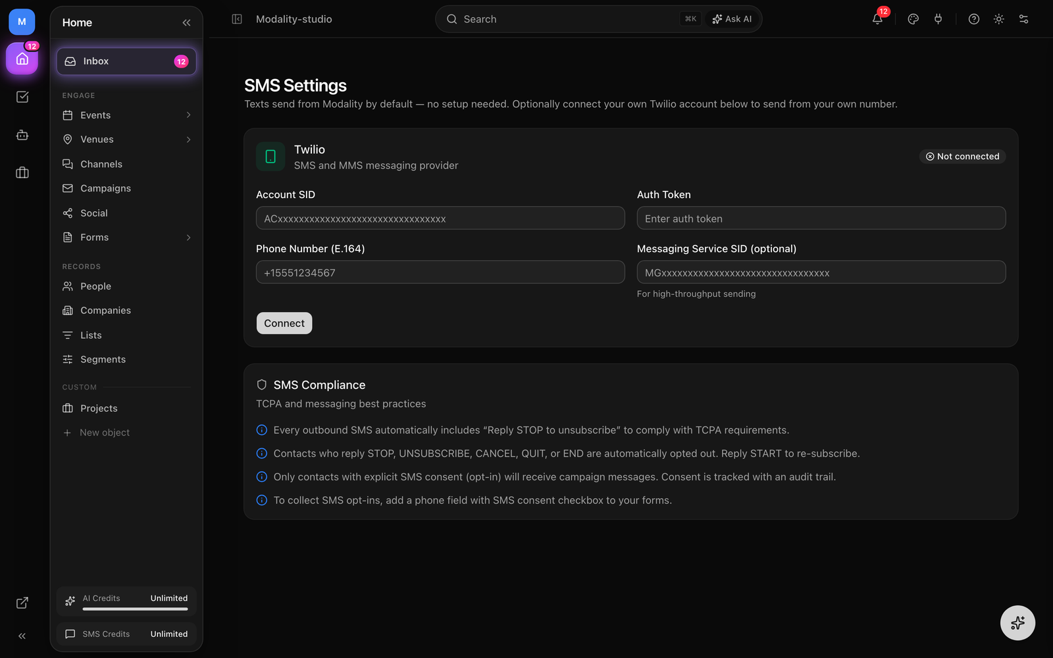The width and height of the screenshot is (1053, 658).
Task: Open the settings sliders icon in header
Action: coord(1023,19)
